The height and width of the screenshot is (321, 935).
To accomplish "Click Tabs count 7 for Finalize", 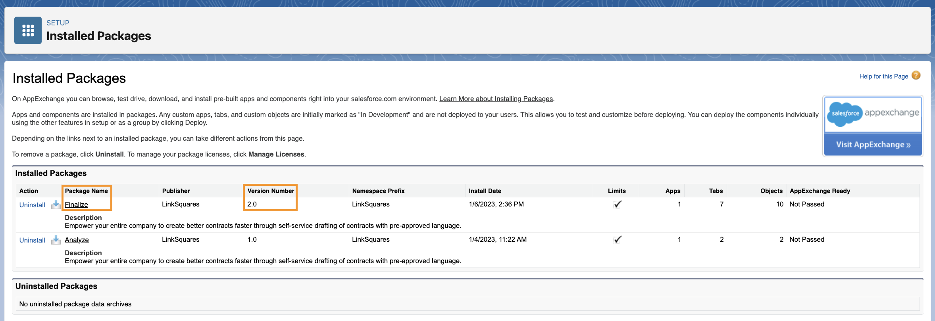I will point(722,204).
